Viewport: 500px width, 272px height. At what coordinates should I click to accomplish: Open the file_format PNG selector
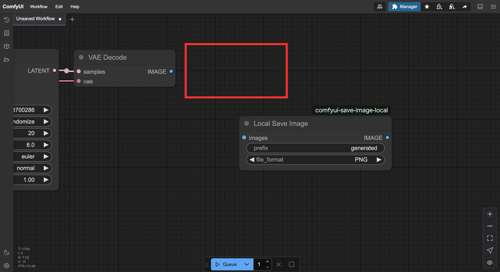(x=315, y=160)
